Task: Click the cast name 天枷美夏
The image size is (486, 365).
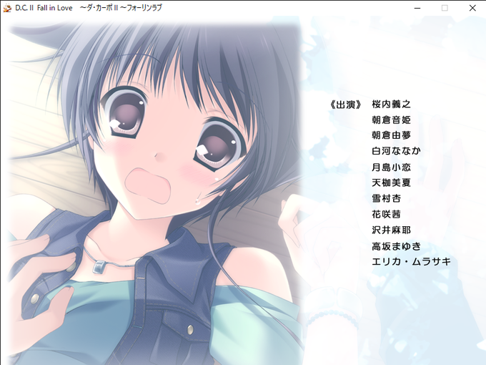Action: [391, 182]
